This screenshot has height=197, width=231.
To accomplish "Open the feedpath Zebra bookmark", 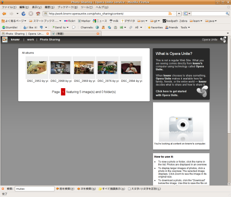I will tap(175, 21).
